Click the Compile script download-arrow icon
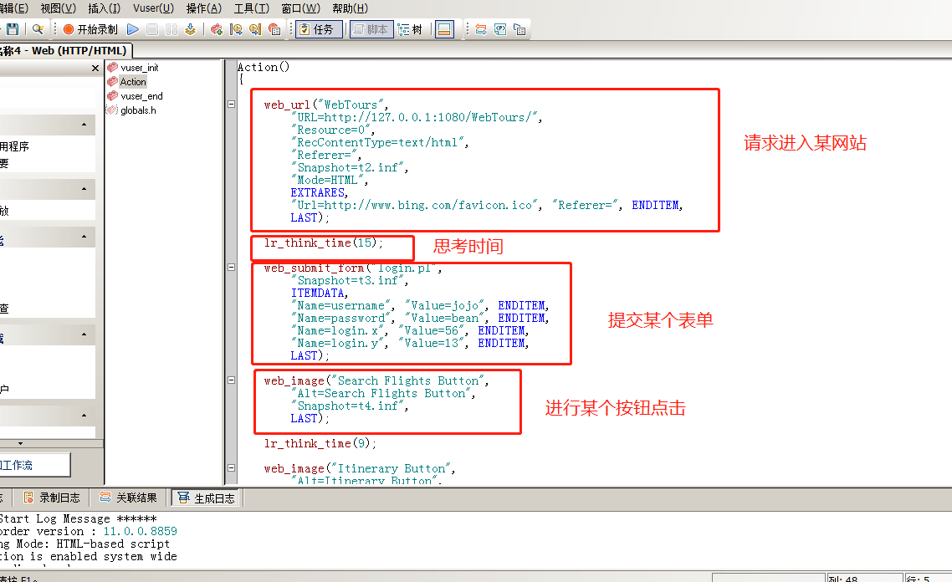This screenshot has height=582, width=952. coord(190,29)
